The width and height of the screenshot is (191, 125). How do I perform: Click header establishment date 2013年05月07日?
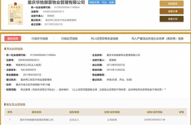(53, 24)
